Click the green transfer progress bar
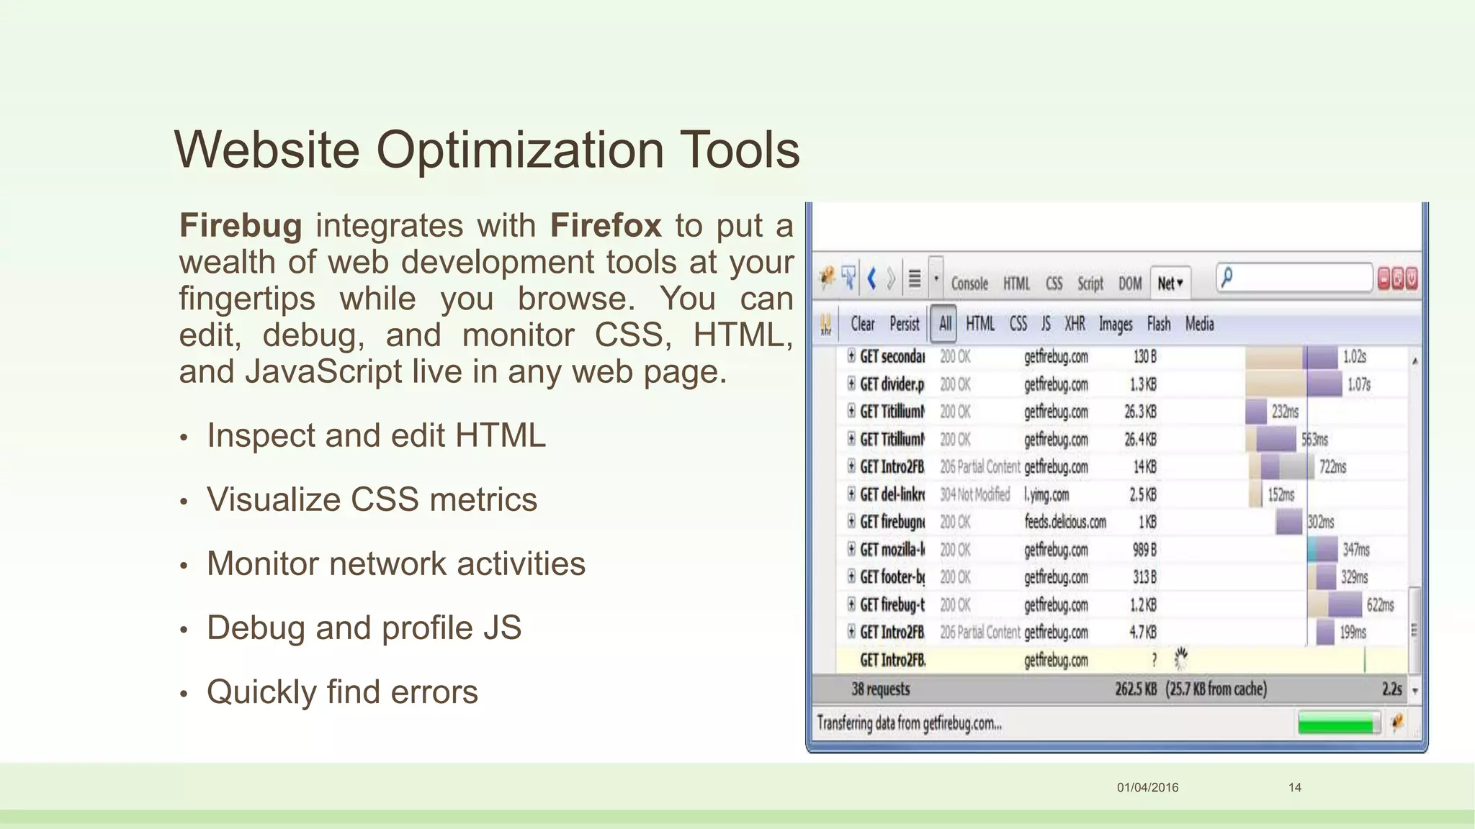 [x=1338, y=722]
